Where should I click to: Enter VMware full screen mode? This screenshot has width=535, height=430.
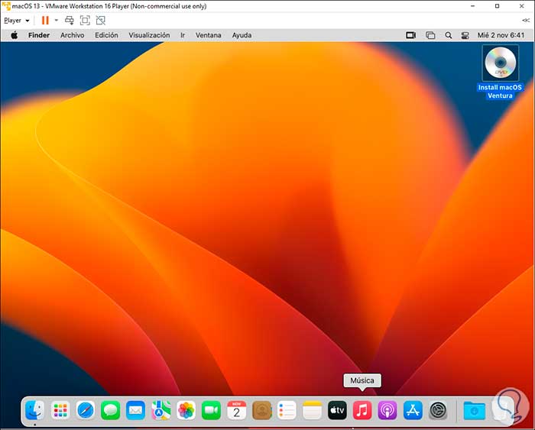click(85, 21)
